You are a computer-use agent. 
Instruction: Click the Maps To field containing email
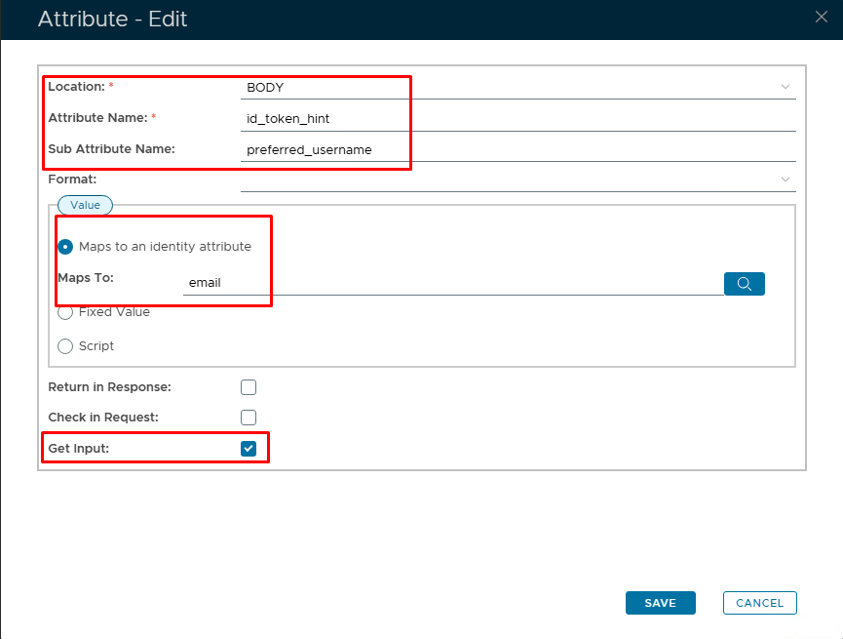tap(448, 283)
